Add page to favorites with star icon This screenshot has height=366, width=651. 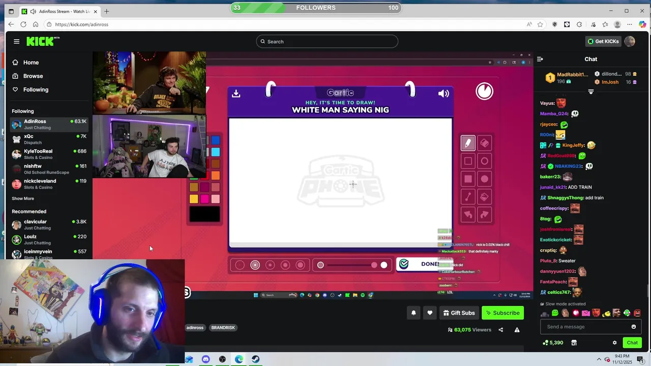tap(540, 24)
